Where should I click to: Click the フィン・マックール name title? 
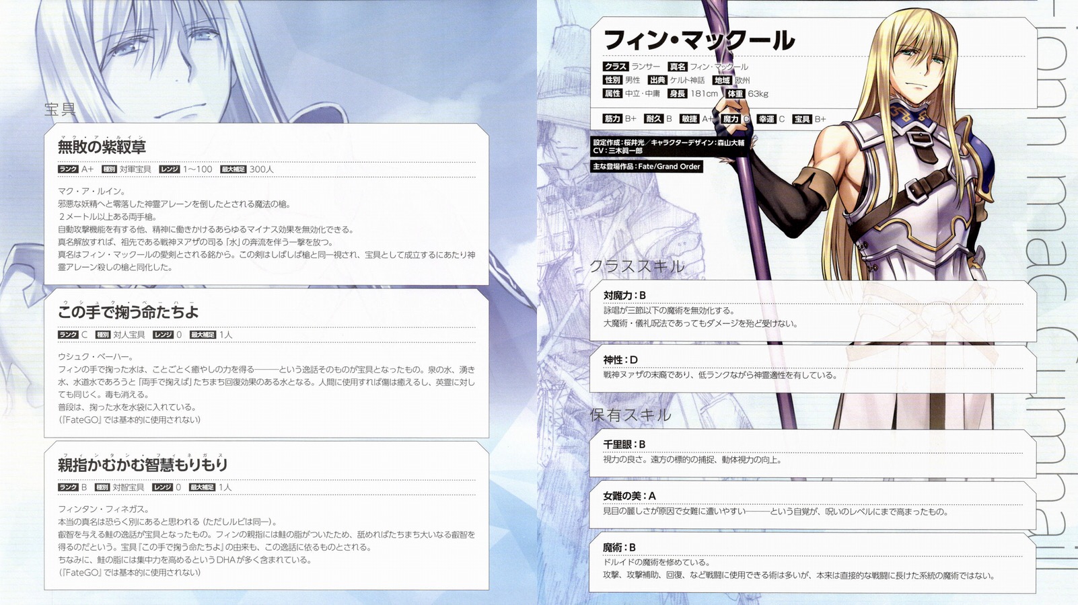pyautogui.click(x=699, y=40)
